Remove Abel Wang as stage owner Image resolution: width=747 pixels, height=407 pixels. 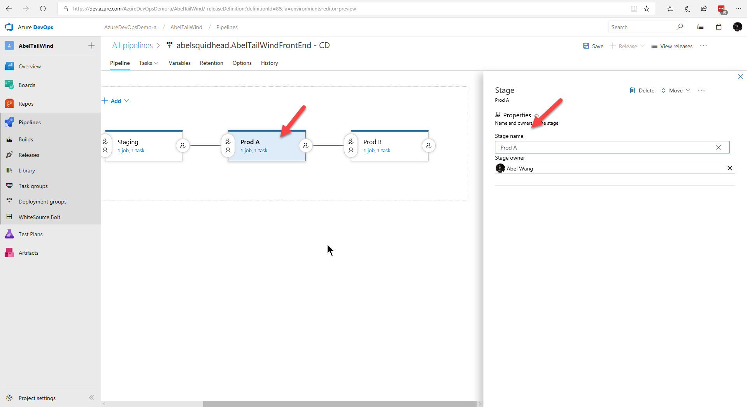point(730,168)
